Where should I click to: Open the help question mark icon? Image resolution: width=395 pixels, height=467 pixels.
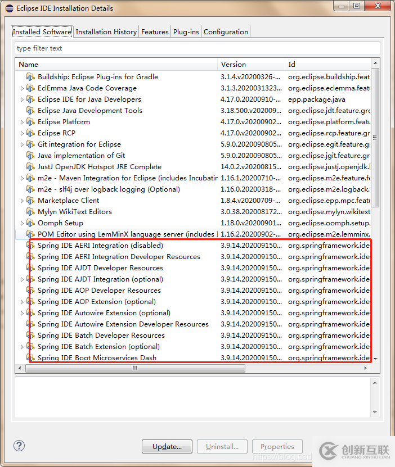tap(19, 446)
